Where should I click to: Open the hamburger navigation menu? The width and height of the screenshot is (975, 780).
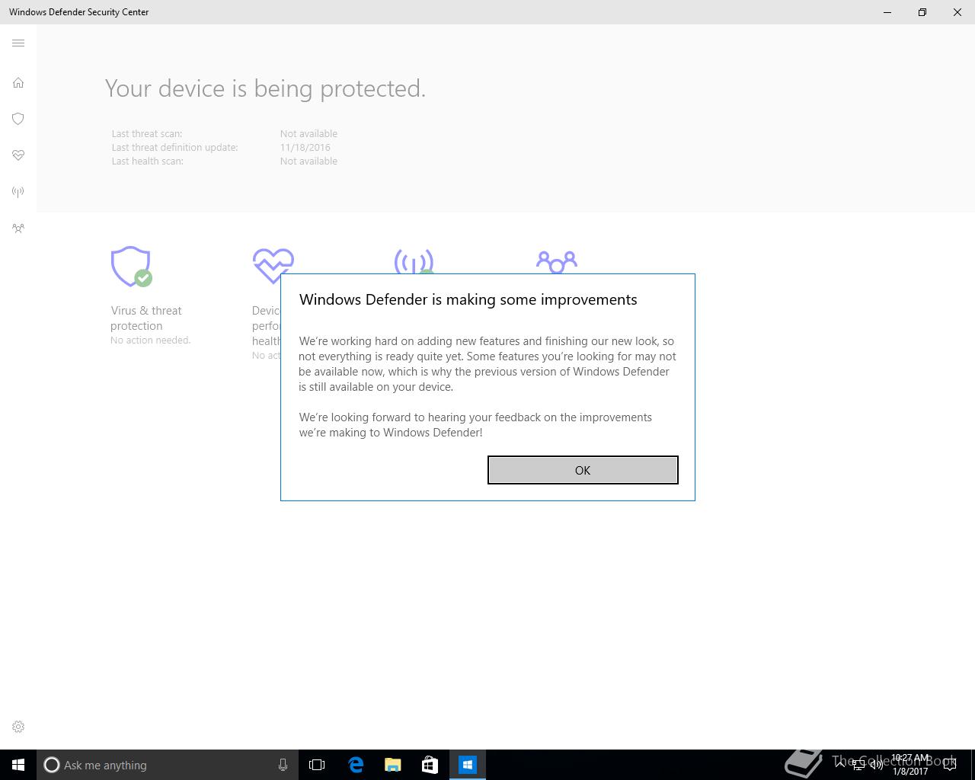coord(18,43)
